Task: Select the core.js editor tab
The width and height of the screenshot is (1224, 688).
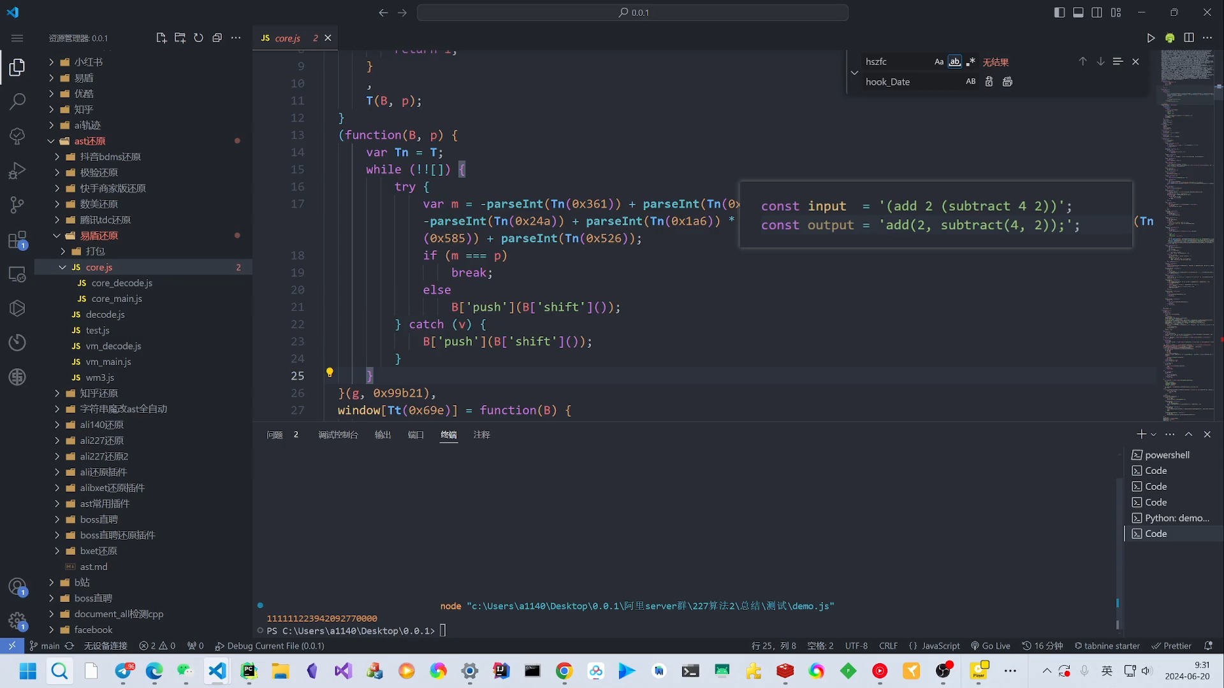Action: pos(288,38)
